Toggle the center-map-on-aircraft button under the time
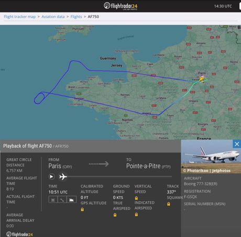 point(53,200)
